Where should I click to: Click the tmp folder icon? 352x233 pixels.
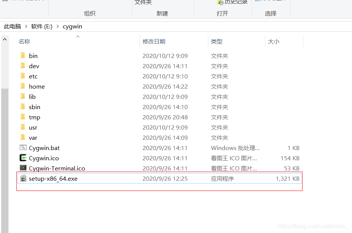(x=23, y=117)
